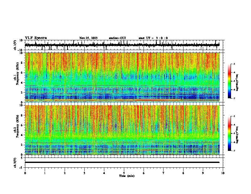Click the "Time (min)" x-axis label
Image resolution: width=251 pixels, height=194 pixels.
[x=127, y=176]
